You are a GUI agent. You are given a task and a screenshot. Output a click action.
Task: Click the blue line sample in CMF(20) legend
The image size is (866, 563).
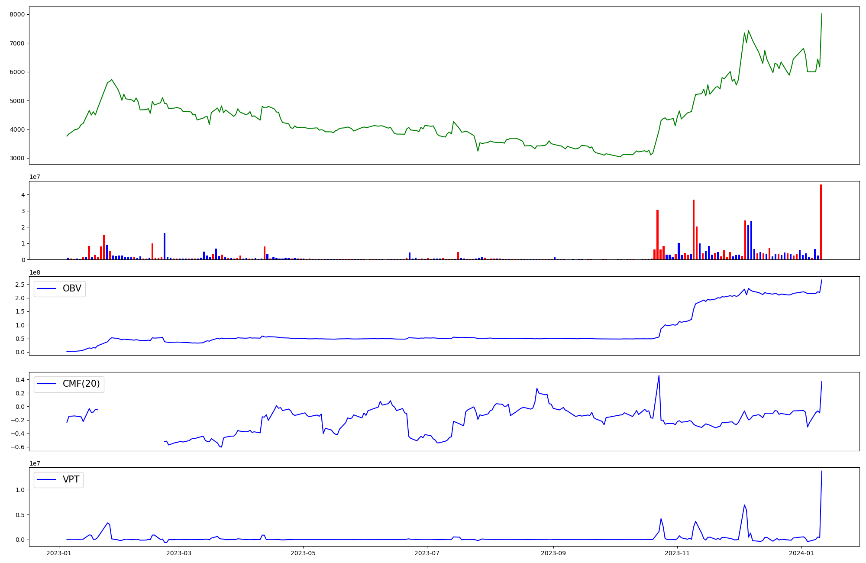(46, 384)
